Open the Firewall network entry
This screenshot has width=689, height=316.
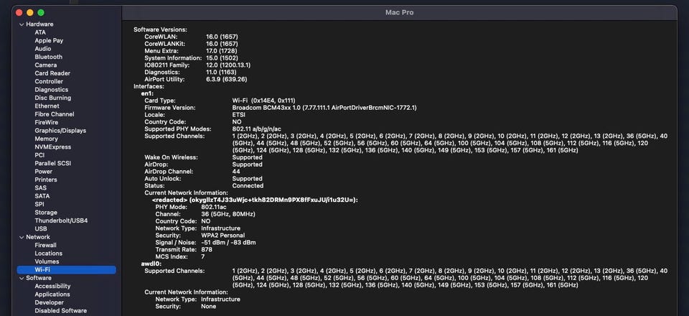[x=45, y=245]
